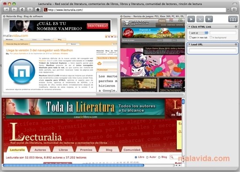Click the step-forward button in automation panel
The image size is (240, 172).
[x=209, y=19]
